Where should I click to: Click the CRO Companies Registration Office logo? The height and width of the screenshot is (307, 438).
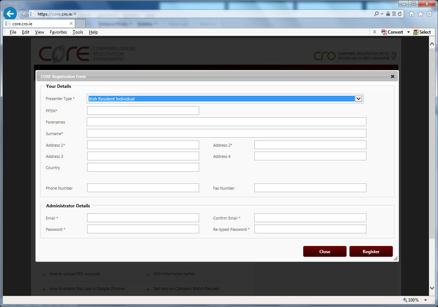click(356, 56)
